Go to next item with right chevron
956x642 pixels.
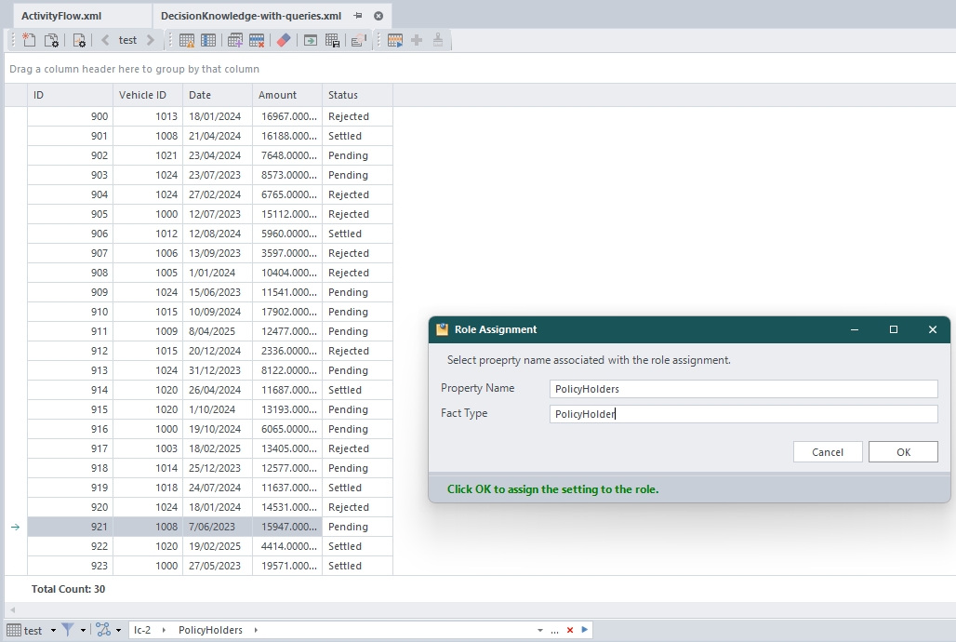pos(150,40)
